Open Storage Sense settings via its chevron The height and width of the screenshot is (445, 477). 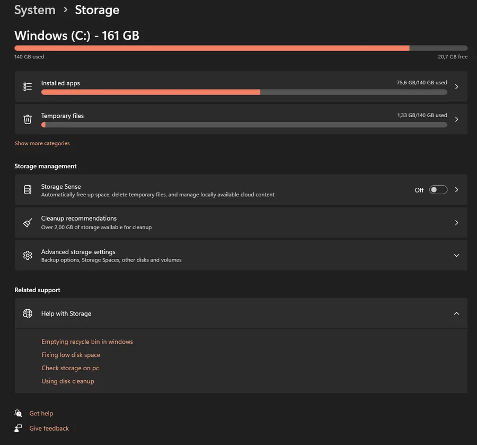click(x=456, y=190)
